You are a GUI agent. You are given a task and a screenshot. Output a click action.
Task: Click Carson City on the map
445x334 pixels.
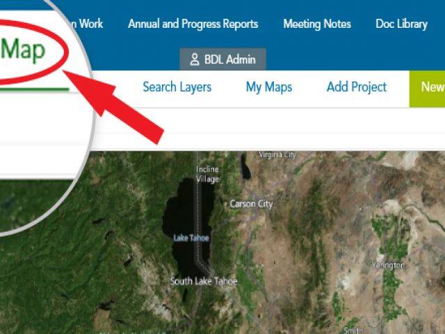tap(251, 204)
